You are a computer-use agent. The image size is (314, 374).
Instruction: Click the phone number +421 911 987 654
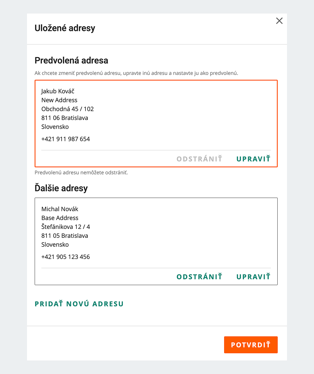(x=65, y=139)
